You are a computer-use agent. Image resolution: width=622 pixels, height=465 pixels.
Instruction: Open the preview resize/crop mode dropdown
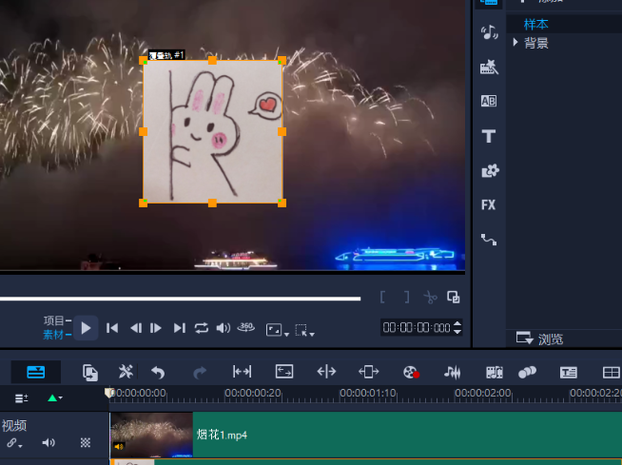click(278, 330)
